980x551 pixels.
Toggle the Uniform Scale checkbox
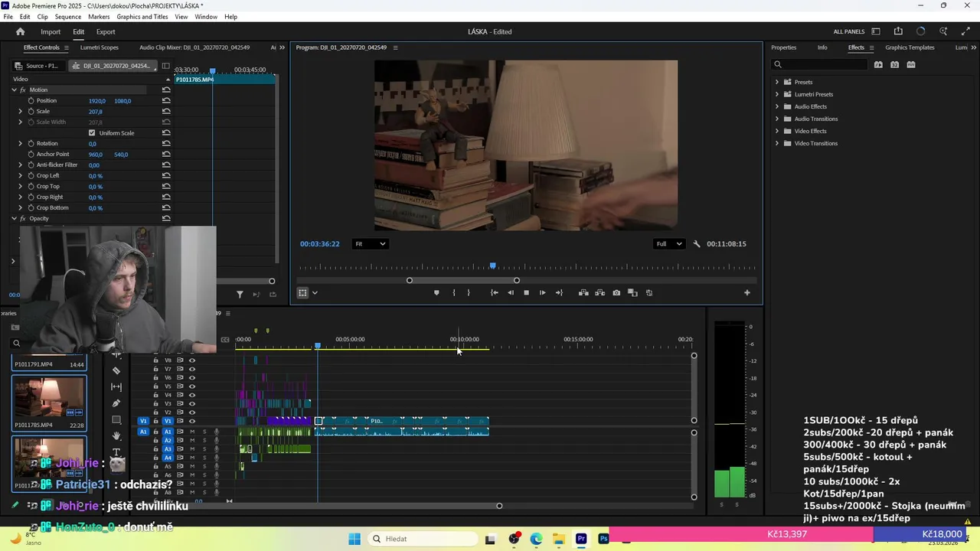tap(92, 132)
